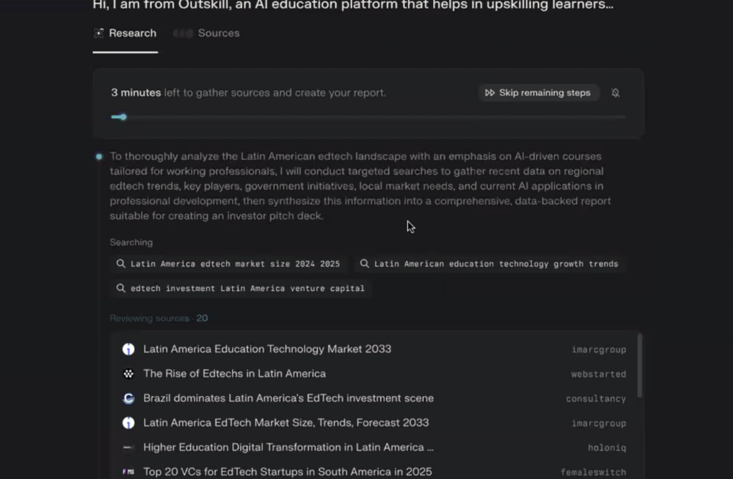Image resolution: width=733 pixels, height=479 pixels.
Task: Click the bell notification icon
Action: (616, 93)
